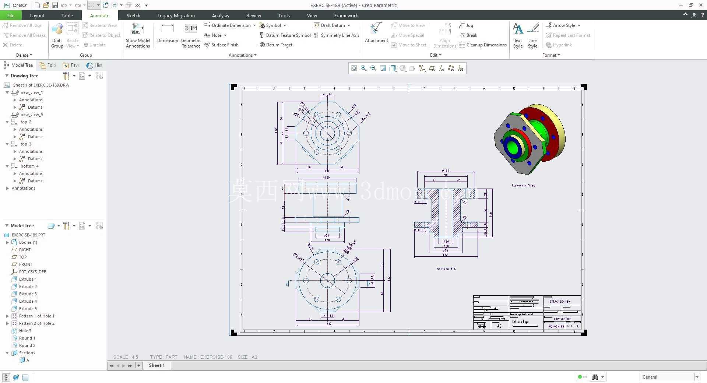Open the File menu
This screenshot has width=707, height=383.
pos(11,15)
